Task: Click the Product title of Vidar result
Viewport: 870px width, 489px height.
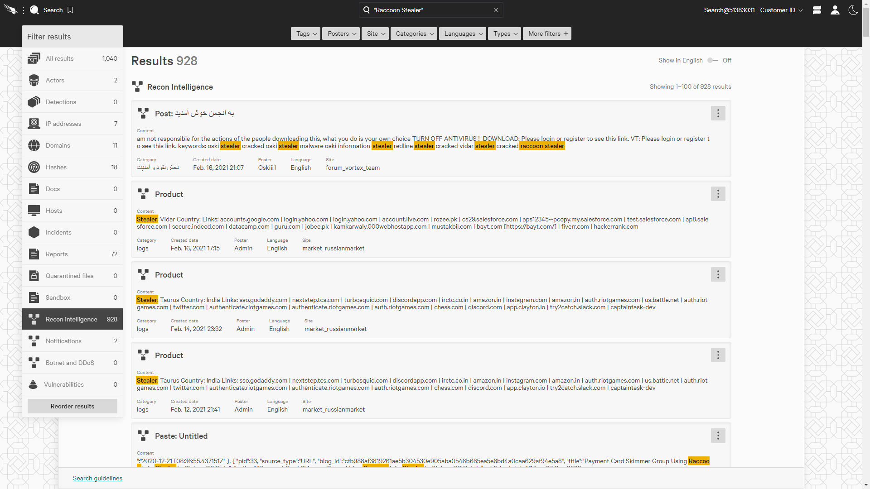Action: pyautogui.click(x=169, y=194)
